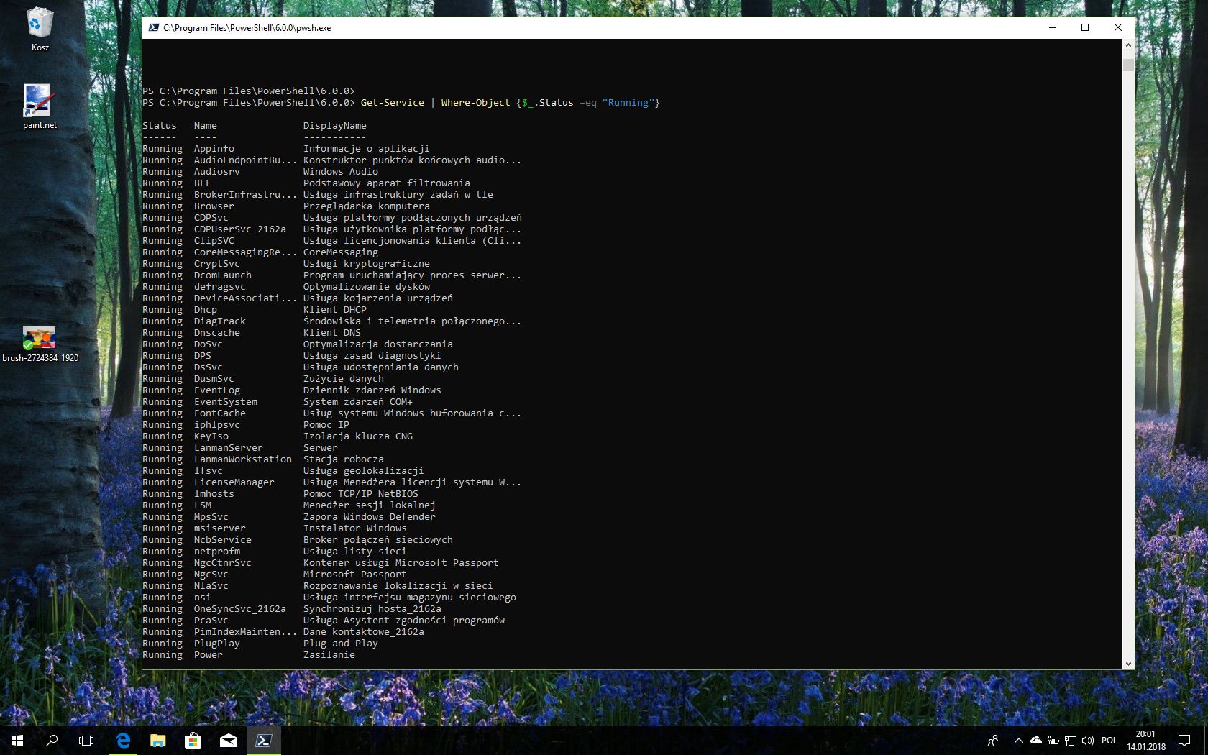Click the pwsh.exe path in title bar
The height and width of the screenshot is (755, 1208).
coord(247,28)
